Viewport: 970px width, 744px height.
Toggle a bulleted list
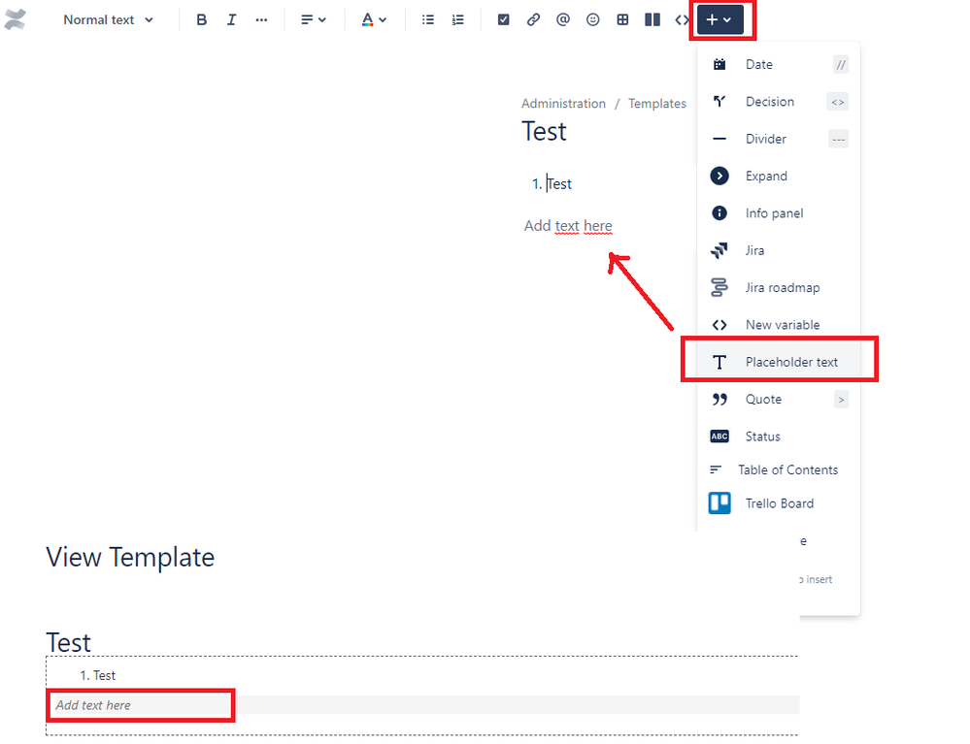click(427, 18)
